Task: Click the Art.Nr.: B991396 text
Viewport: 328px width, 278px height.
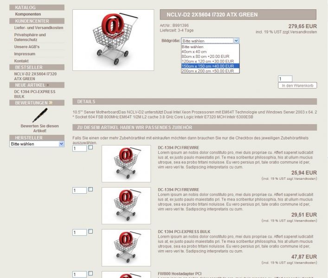Action: pos(174,25)
